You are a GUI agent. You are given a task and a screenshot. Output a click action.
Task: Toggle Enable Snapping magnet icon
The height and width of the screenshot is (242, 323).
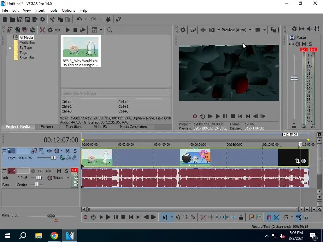pyautogui.click(x=269, y=217)
